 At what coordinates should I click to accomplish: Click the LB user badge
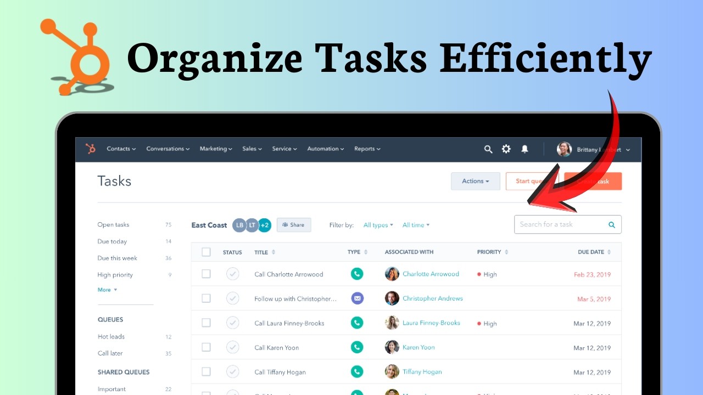[239, 225]
